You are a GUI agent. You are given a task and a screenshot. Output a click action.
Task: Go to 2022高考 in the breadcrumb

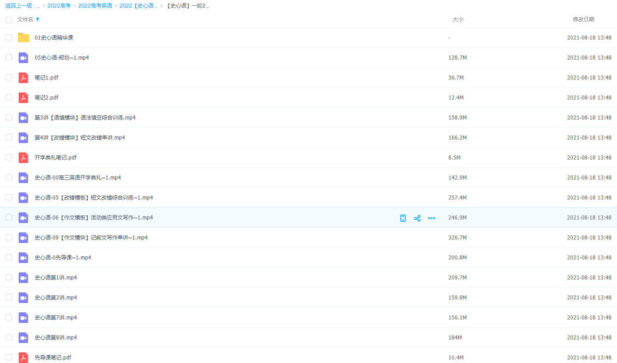tap(59, 6)
